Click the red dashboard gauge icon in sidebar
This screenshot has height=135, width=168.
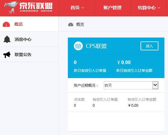point(6,24)
